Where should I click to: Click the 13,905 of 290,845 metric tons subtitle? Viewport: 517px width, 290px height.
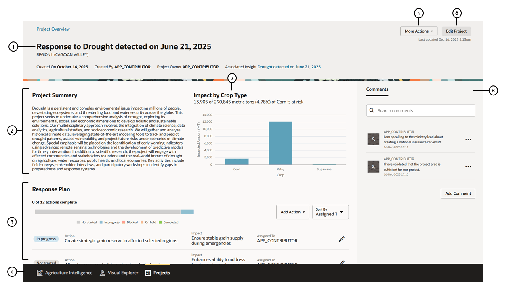point(248,102)
